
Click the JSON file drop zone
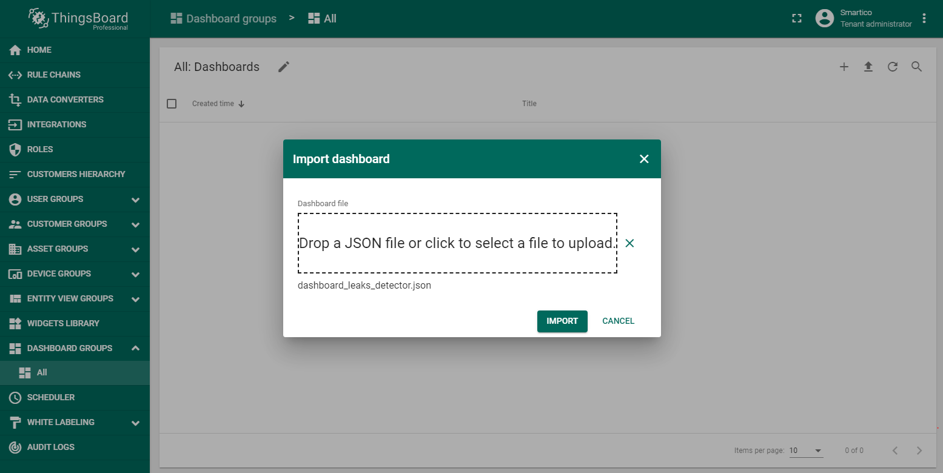pyautogui.click(x=457, y=243)
